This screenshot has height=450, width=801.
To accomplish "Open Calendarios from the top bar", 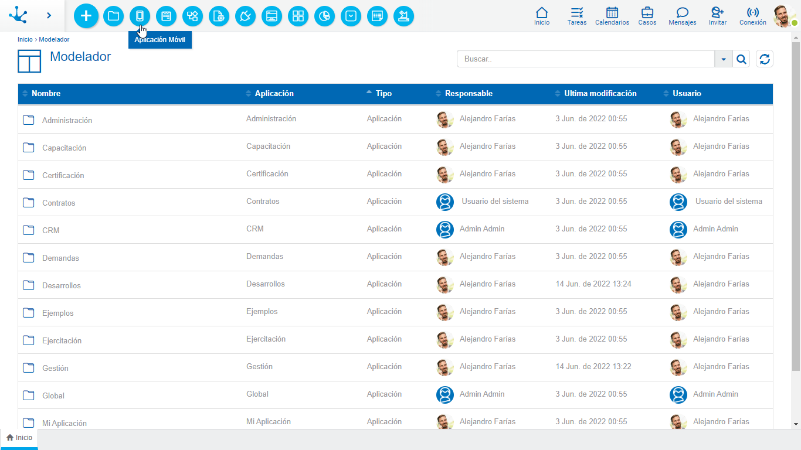I will point(612,16).
